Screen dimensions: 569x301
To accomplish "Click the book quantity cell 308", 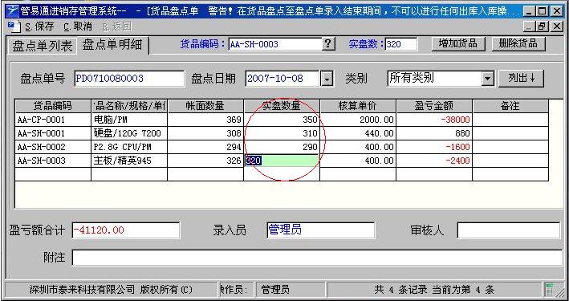I will pyautogui.click(x=205, y=133).
